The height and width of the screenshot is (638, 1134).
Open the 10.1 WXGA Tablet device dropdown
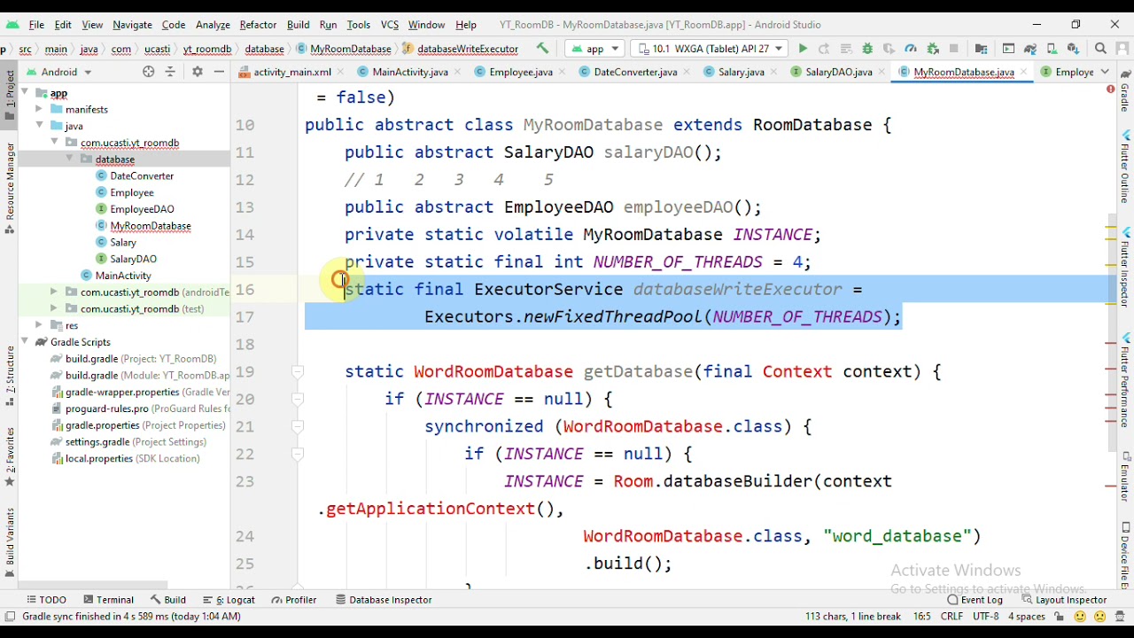[709, 49]
